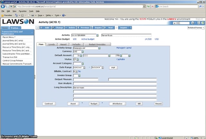Open command bar Tools dropdown

[58, 15]
